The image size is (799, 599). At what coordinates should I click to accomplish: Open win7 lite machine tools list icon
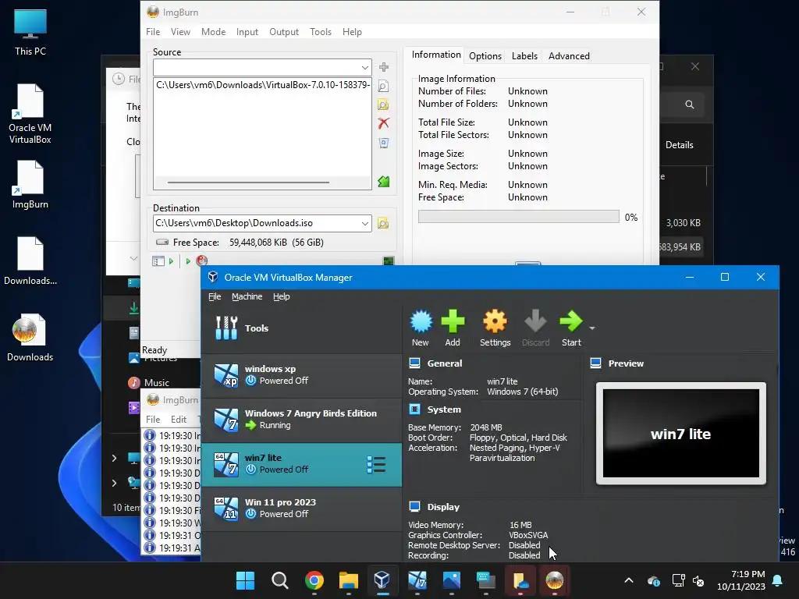click(376, 465)
